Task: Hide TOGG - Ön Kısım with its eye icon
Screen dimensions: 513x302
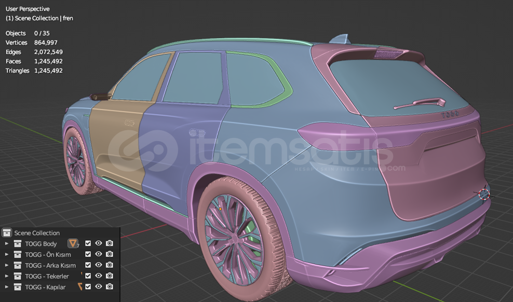Action: coord(99,254)
